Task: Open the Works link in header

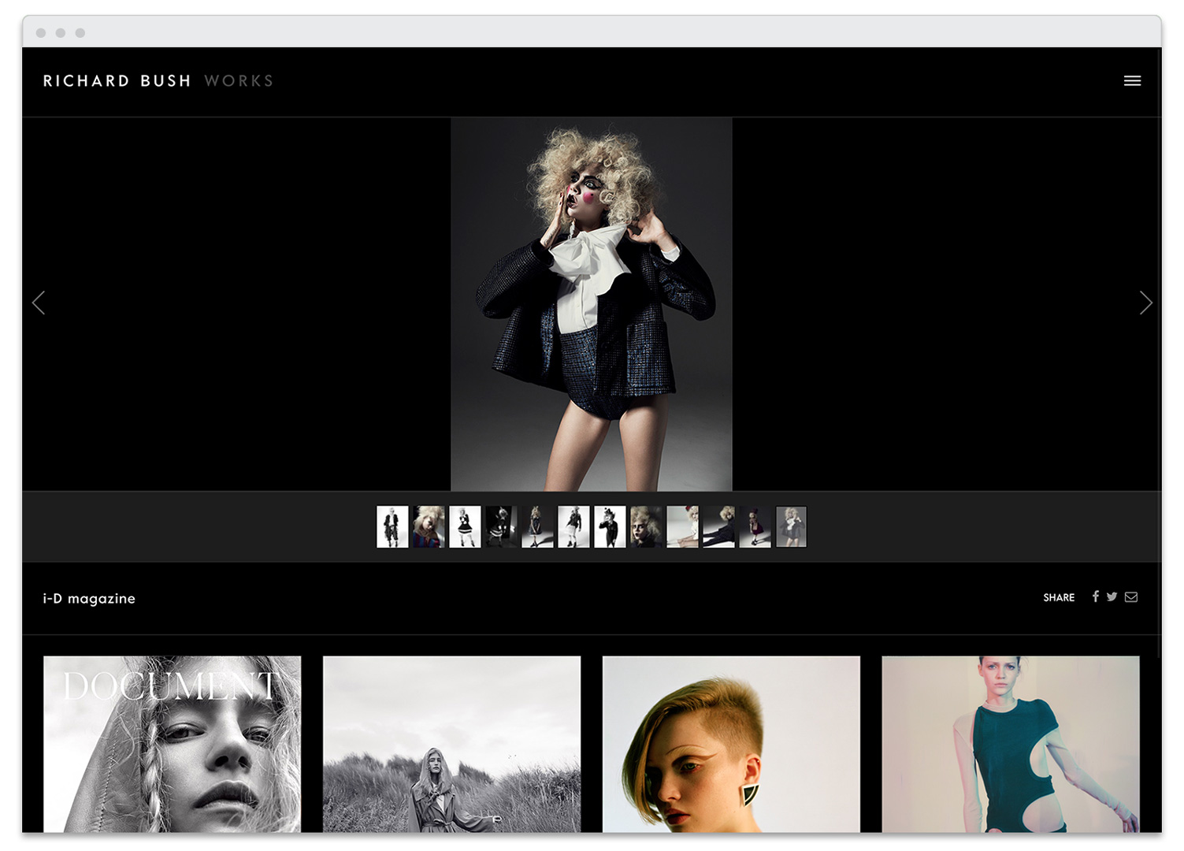Action: tap(239, 80)
